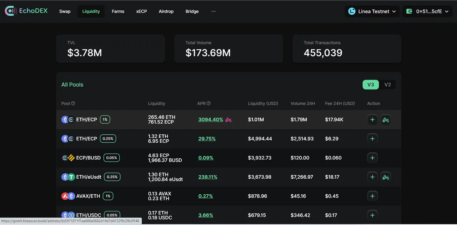Screen dimensions: 457x225
Task: Click the 1,966.37 BUSD liquidity amount
Action: [x=165, y=160]
